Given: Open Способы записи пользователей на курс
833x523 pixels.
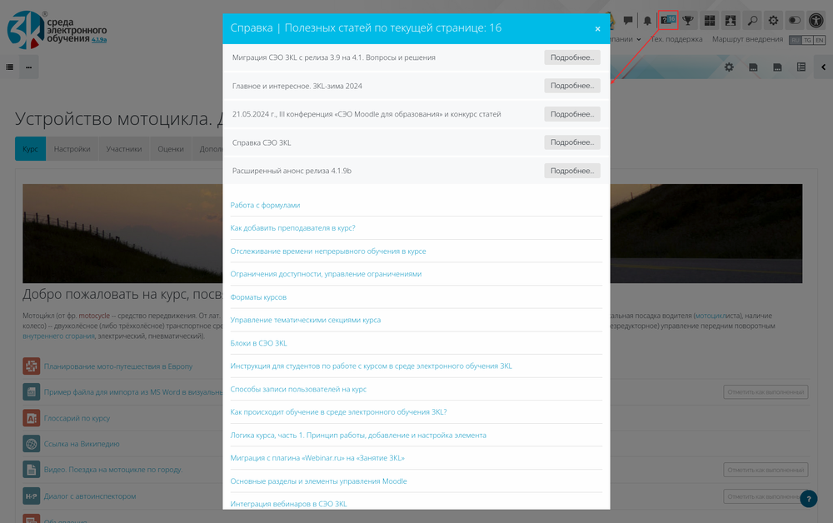Looking at the screenshot, I should (x=298, y=389).
